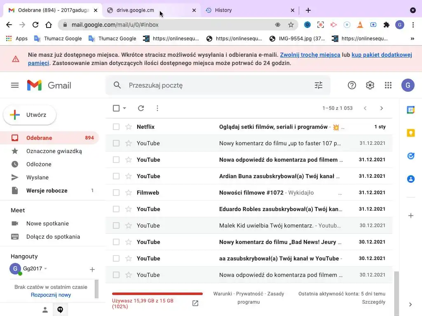Refresh the inbox list
Viewport: 422px width, 316px height.
pyautogui.click(x=141, y=108)
